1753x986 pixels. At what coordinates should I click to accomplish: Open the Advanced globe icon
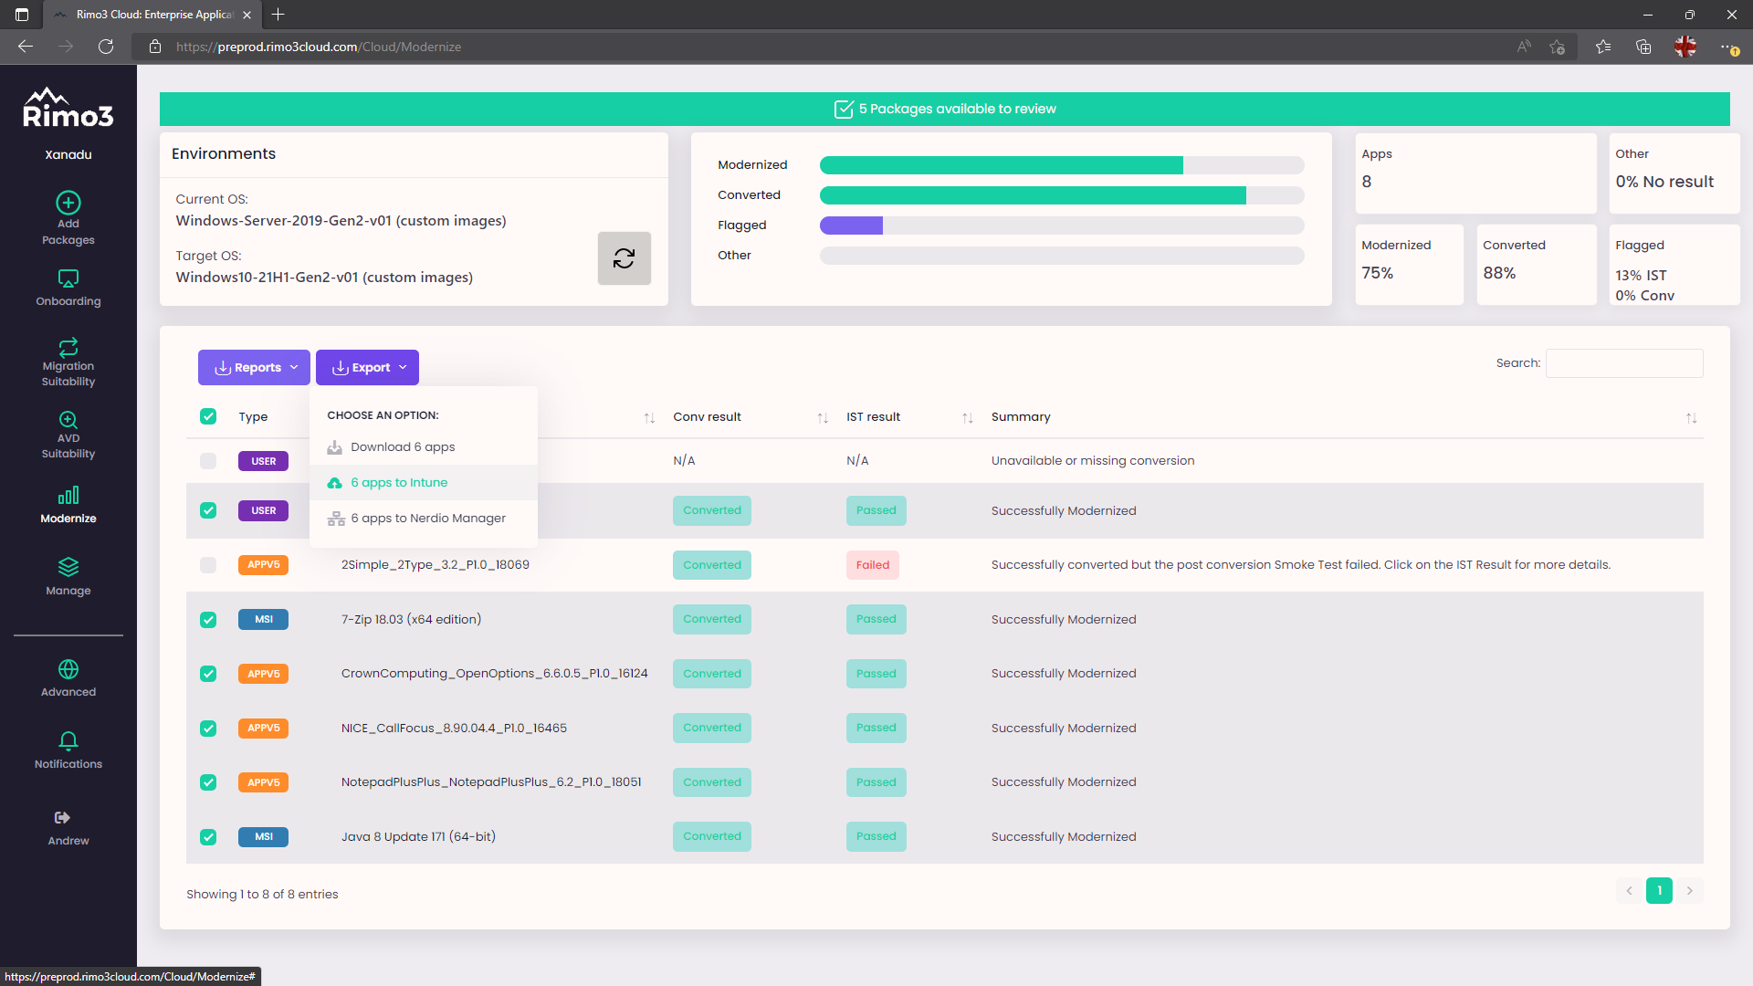click(68, 669)
